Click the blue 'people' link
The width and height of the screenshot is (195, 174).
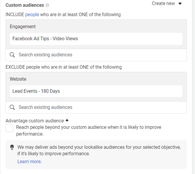point(32,15)
